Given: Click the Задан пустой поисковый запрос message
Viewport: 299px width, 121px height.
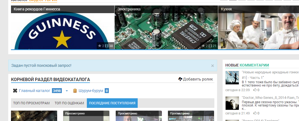Looking at the screenshot, I should [x=41, y=65].
